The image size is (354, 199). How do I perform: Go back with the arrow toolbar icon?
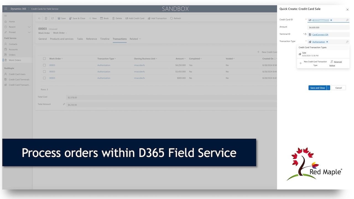click(39, 18)
